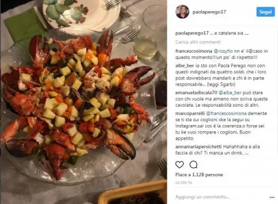View likes via Piace a 1.128 persone

pos(199,175)
